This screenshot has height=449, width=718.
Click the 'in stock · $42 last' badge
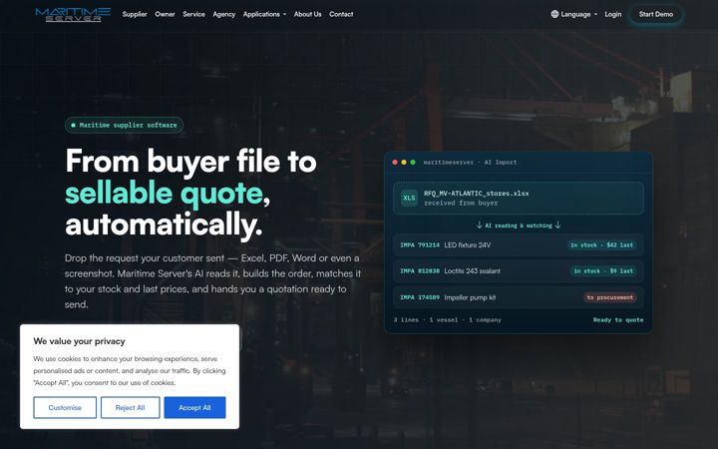[601, 245]
